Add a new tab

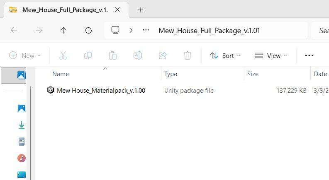click(141, 10)
